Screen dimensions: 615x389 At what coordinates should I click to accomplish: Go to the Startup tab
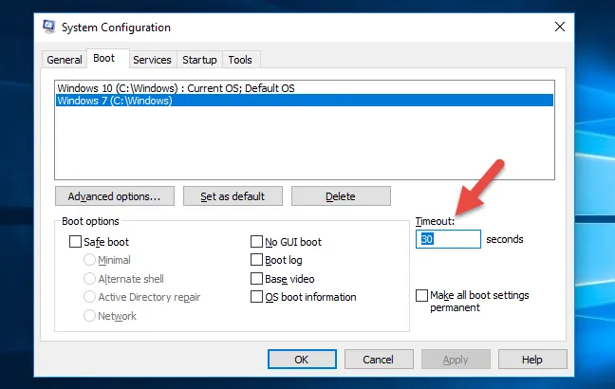tap(199, 60)
